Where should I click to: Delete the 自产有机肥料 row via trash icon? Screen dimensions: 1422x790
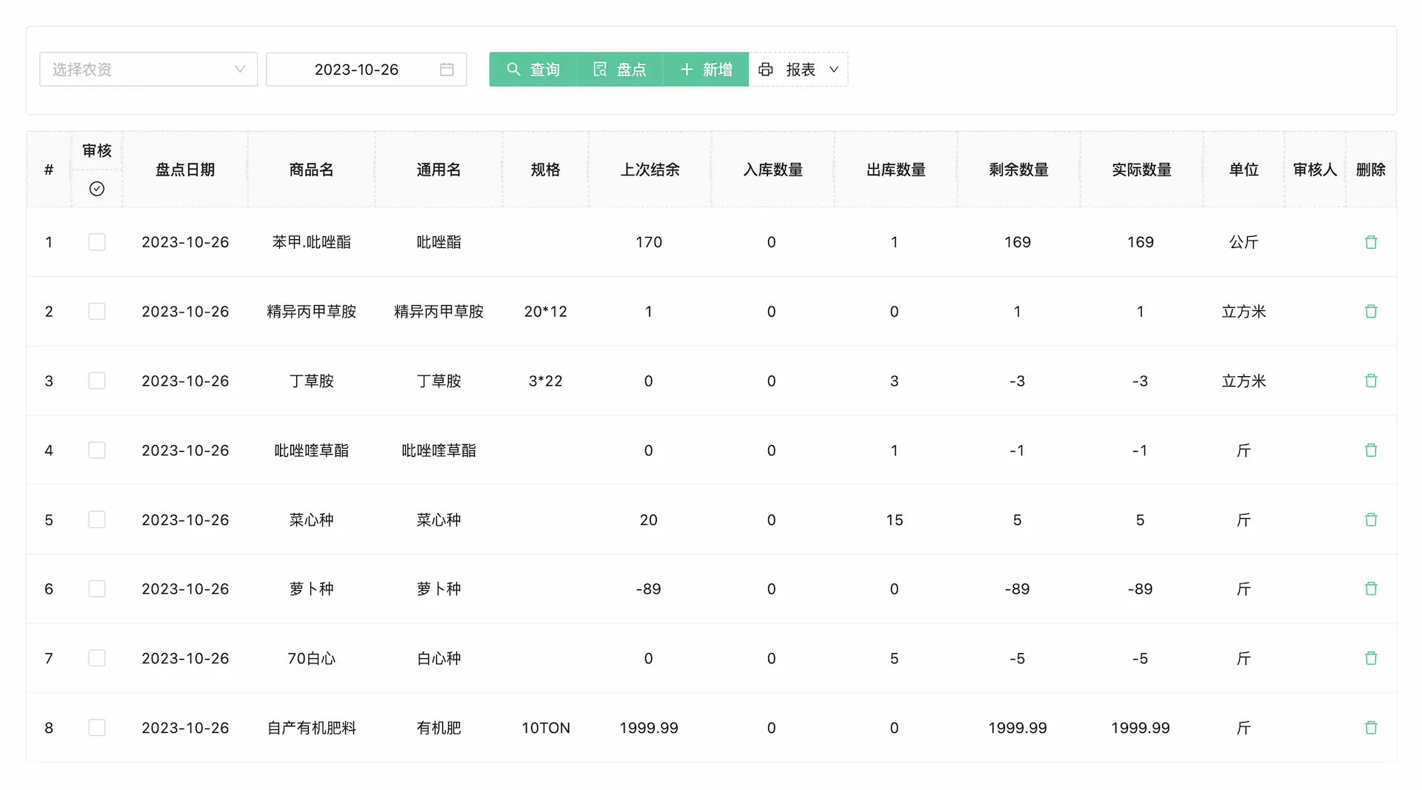click(x=1371, y=728)
